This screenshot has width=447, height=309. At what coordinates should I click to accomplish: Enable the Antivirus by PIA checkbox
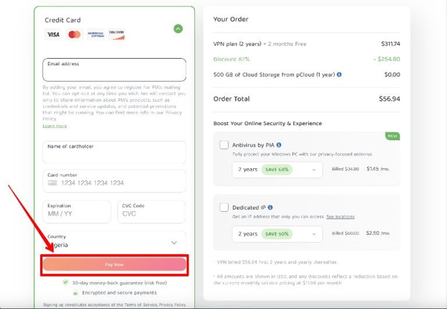[224, 145]
